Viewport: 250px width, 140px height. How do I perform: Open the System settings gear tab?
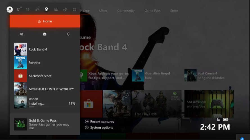pos(75,10)
